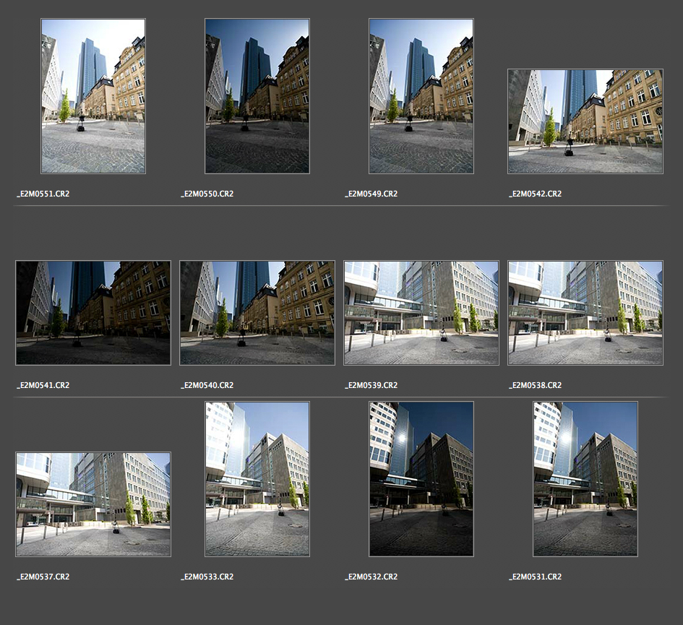This screenshot has height=625, width=683.
Task: Select the landscape _E2M0542.CR2 thumbnail
Action: 585,121
